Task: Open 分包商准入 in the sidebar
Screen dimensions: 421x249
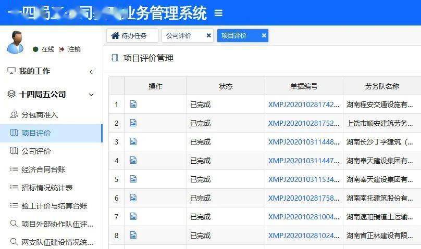Action: pos(40,115)
